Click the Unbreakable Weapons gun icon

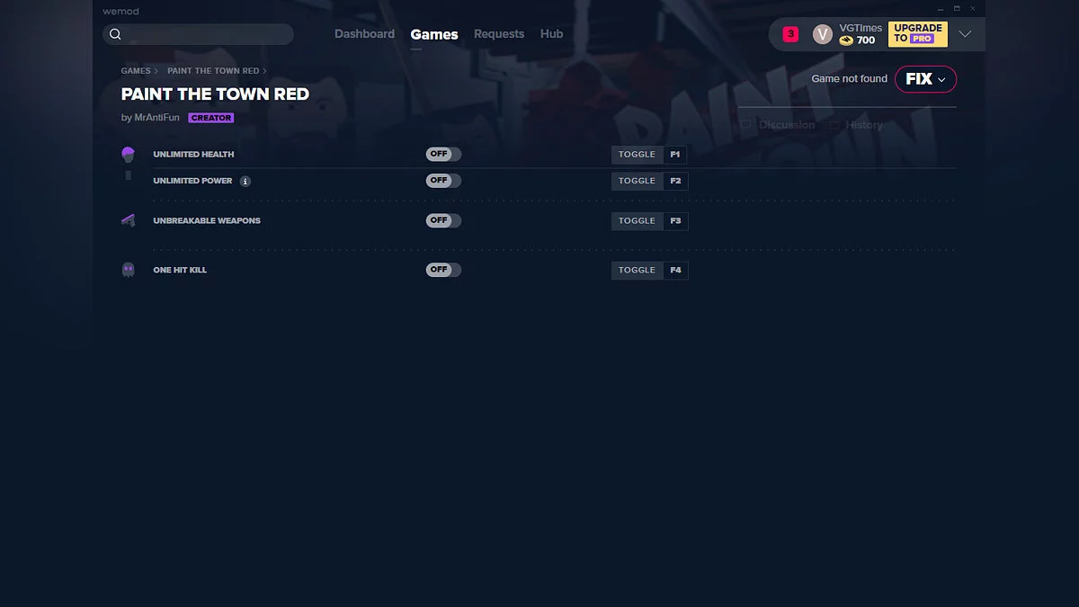coord(128,220)
